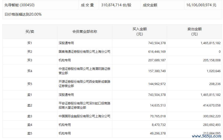Click the stock name 先导智能 (300450)
This screenshot has width=223, height=140.
coord(19,5)
